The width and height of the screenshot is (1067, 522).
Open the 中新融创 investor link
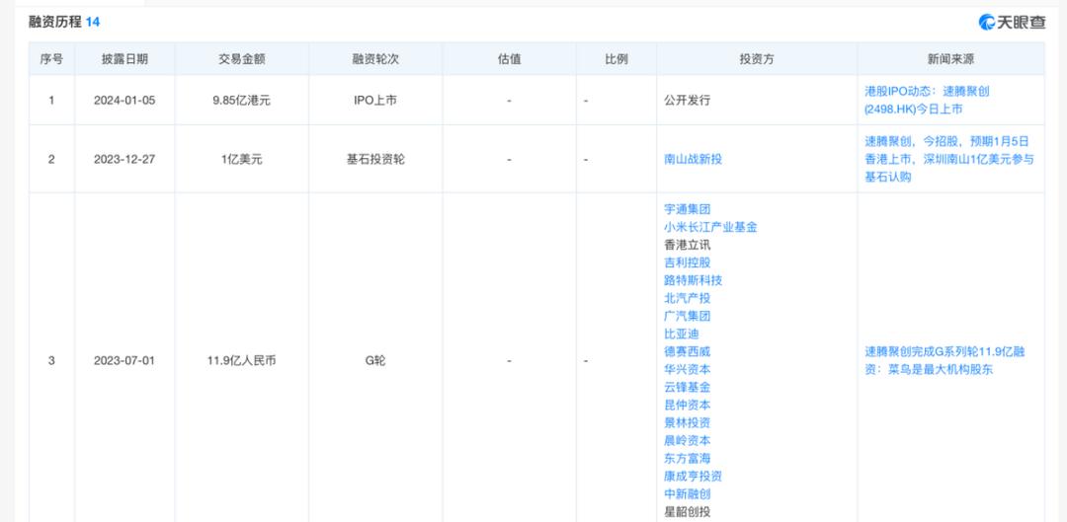point(688,494)
